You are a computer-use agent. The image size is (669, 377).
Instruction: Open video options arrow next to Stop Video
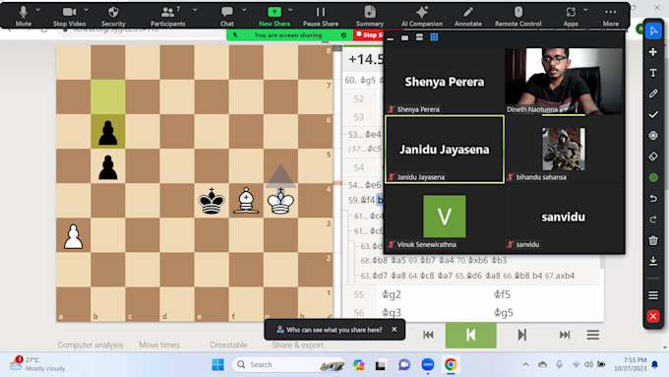pyautogui.click(x=87, y=10)
